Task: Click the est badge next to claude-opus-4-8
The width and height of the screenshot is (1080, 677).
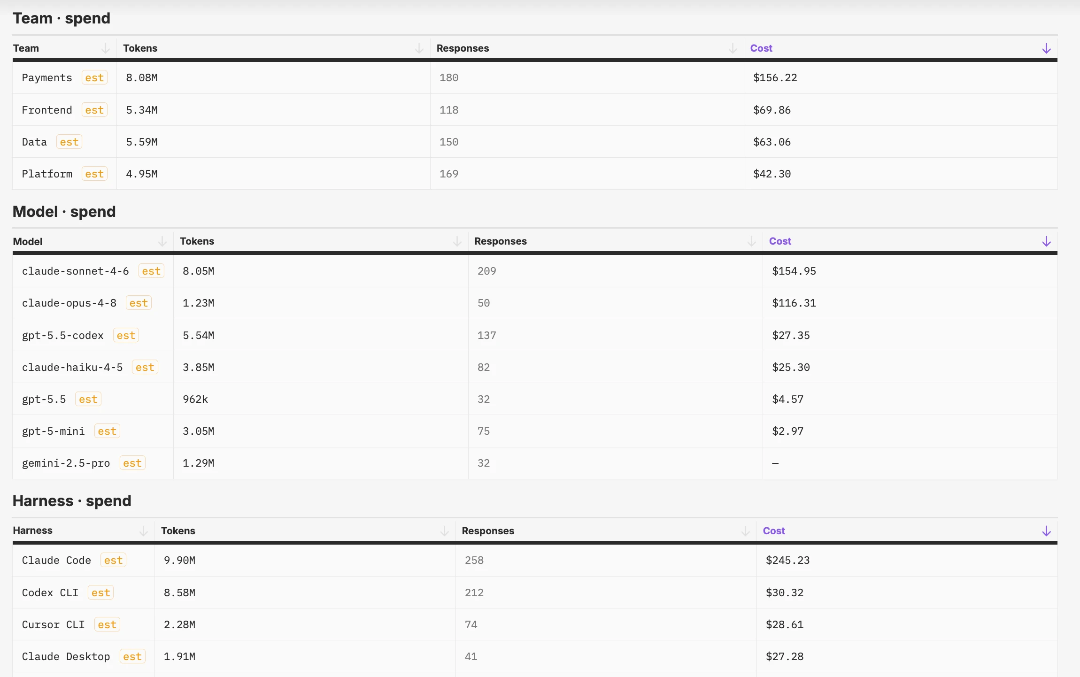Action: [x=139, y=303]
